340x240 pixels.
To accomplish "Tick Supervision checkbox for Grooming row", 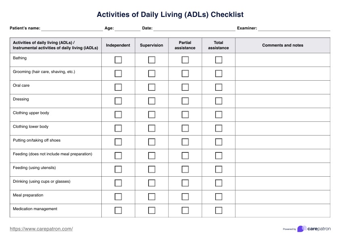I will tap(151, 74).
